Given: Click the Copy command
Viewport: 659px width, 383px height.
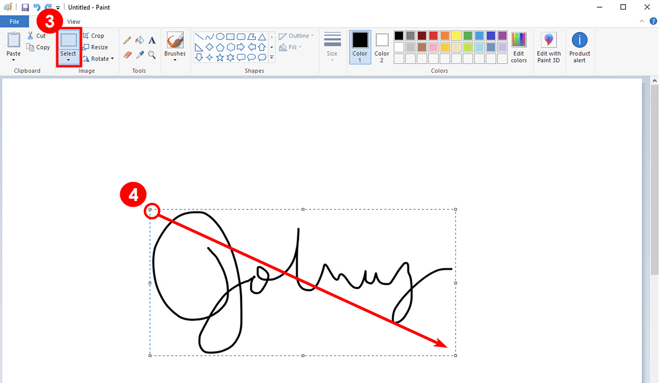Looking at the screenshot, I should 38,47.
